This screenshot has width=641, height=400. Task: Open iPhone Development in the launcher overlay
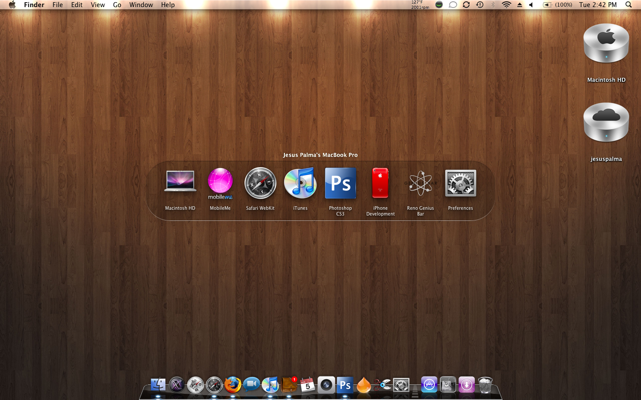click(x=381, y=183)
